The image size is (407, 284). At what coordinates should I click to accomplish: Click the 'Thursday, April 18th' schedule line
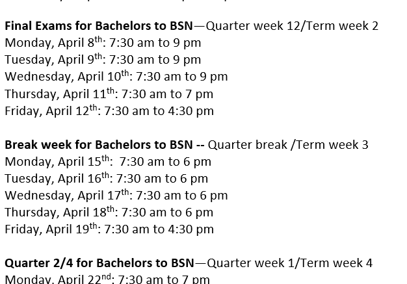pyautogui.click(x=109, y=213)
